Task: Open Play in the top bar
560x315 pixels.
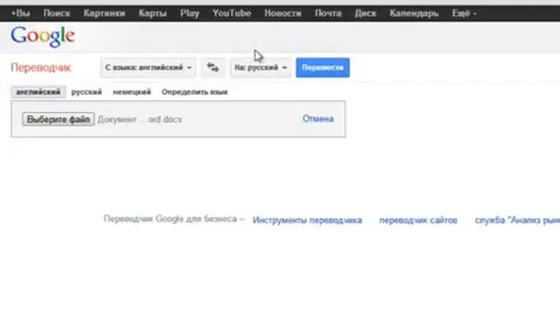Action: pyautogui.click(x=189, y=14)
